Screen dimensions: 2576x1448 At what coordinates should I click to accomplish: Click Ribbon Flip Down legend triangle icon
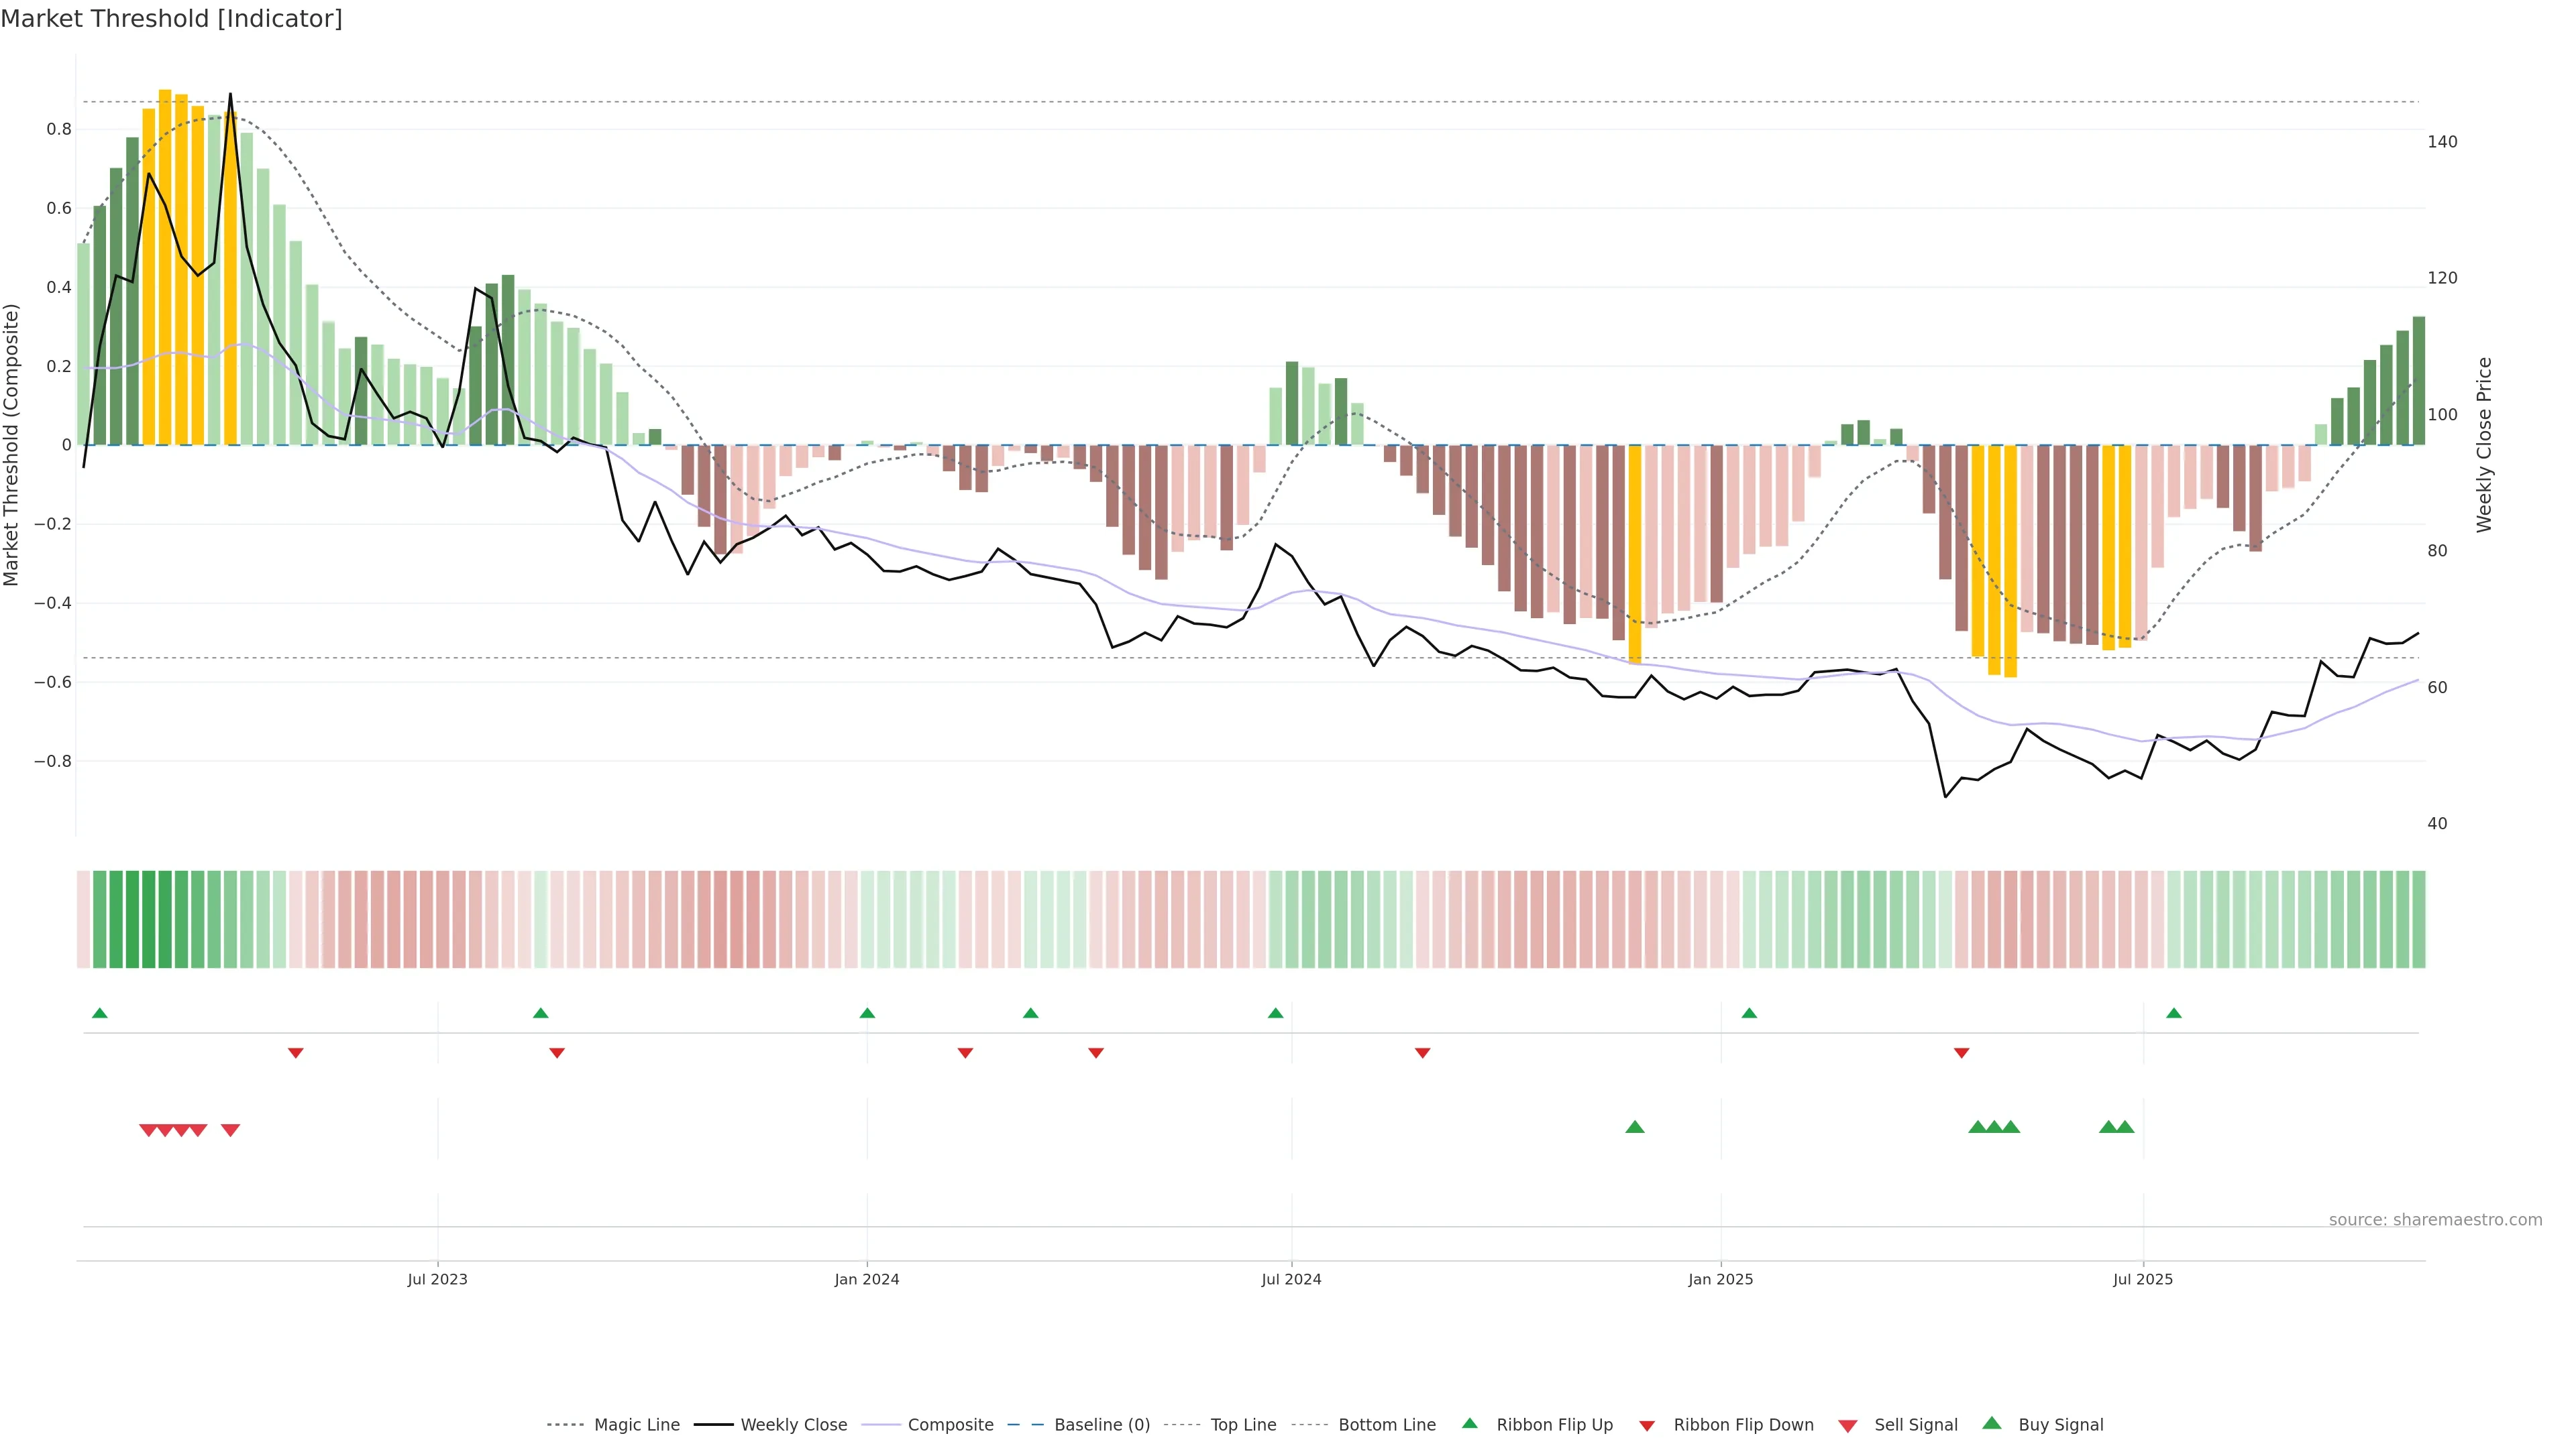[x=1647, y=1426]
